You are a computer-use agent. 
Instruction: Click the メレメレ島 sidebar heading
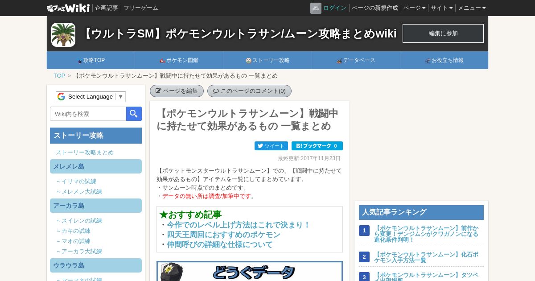pos(96,166)
